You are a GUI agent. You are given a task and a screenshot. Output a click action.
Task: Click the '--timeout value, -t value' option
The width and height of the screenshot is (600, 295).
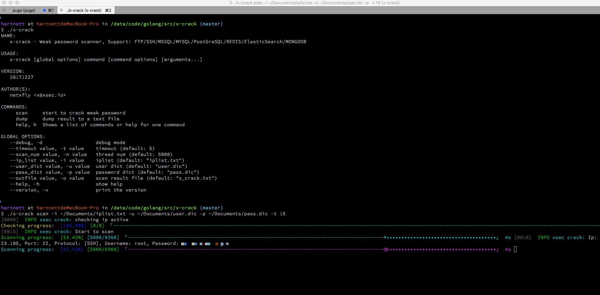(47, 148)
